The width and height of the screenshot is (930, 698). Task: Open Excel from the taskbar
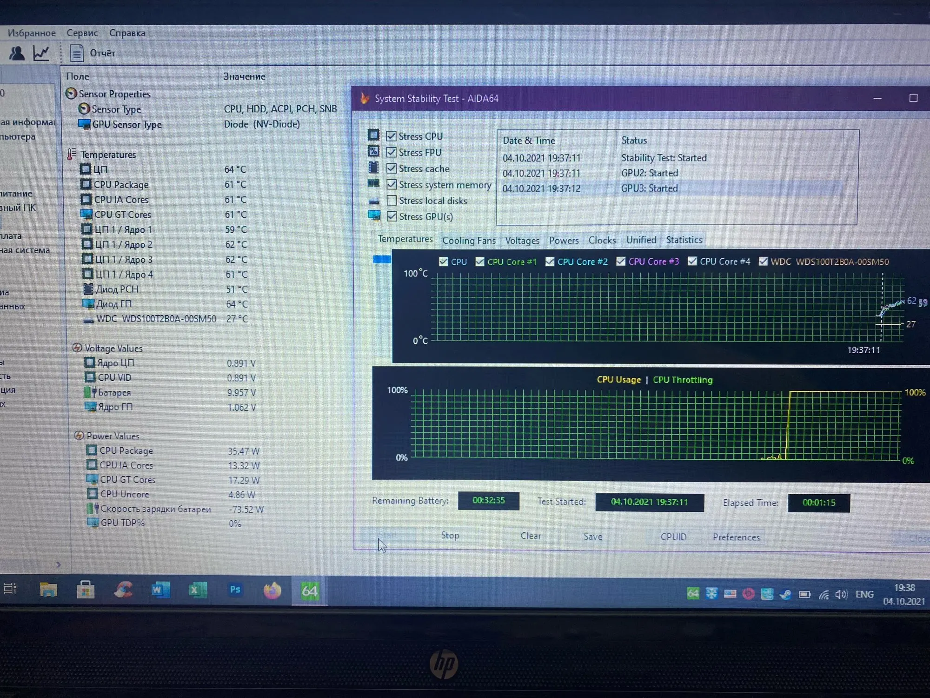point(197,590)
